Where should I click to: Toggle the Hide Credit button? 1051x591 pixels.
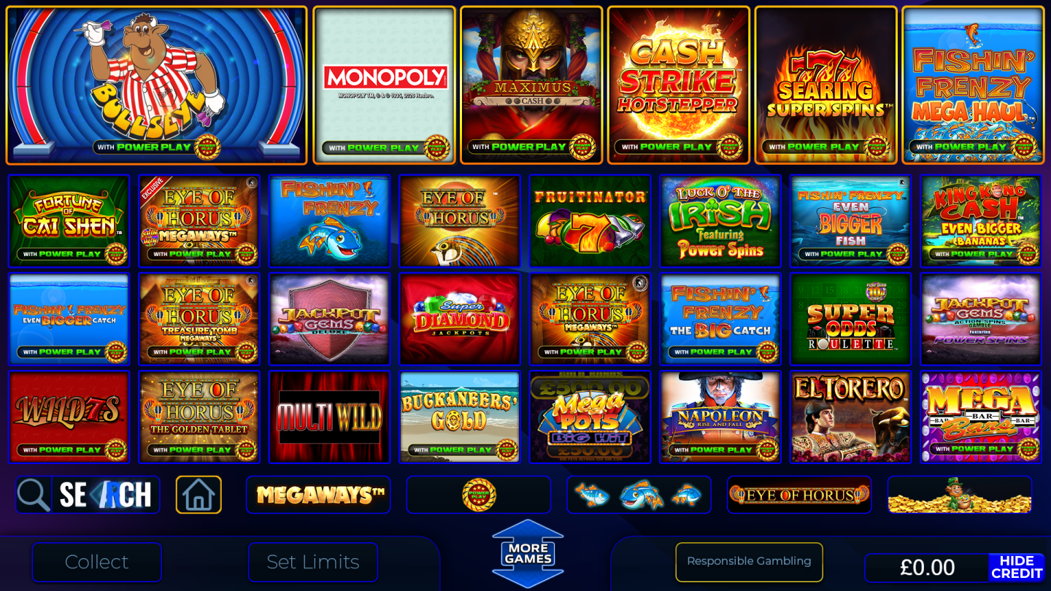[x=1017, y=568]
